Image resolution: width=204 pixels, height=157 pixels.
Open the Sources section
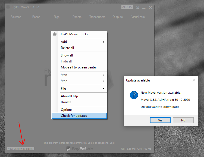[16, 17]
